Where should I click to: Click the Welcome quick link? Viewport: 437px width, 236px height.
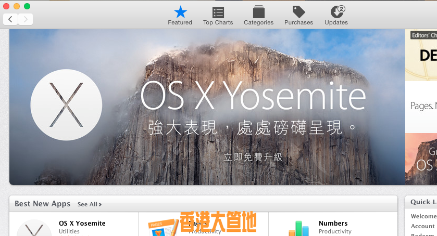click(423, 216)
